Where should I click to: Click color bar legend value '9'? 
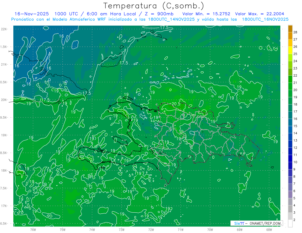294,169
